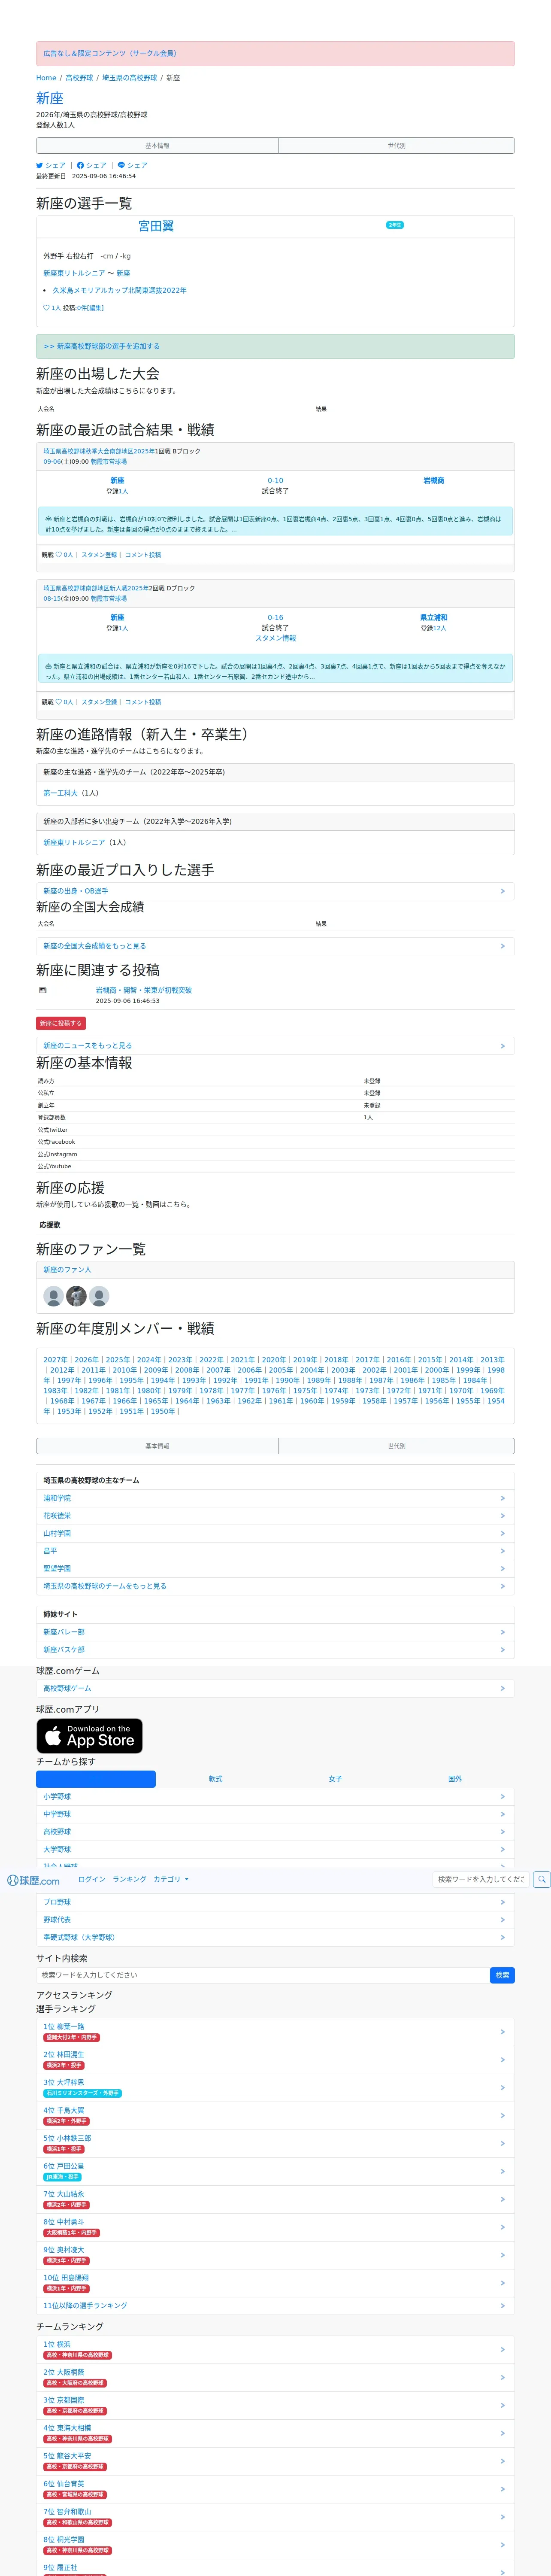
Task: Open the 県立浦和 team link in the match result
Action: click(433, 618)
